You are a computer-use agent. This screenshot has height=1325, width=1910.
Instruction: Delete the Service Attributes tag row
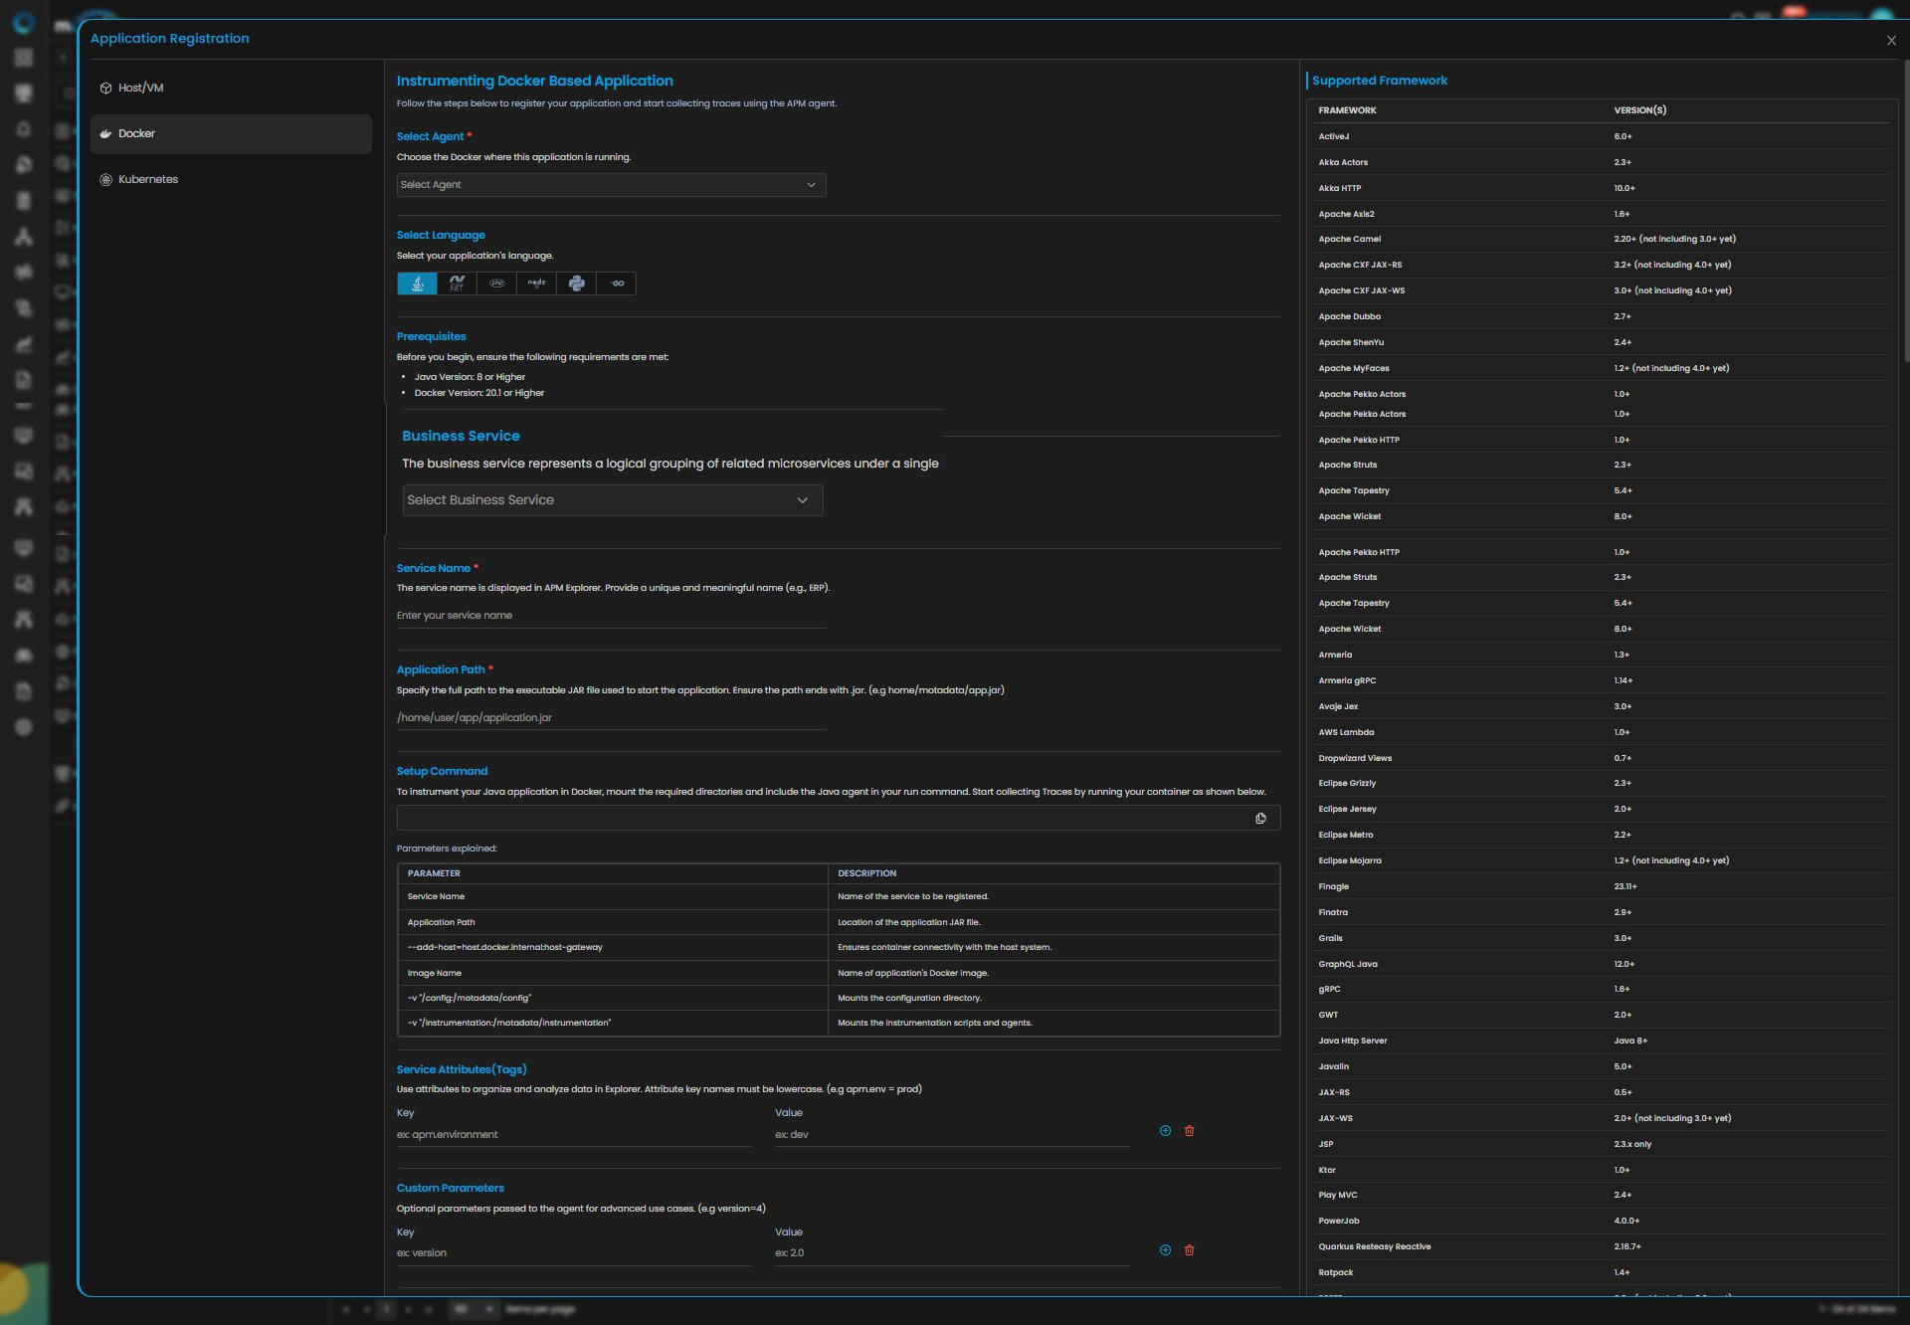tap(1189, 1131)
